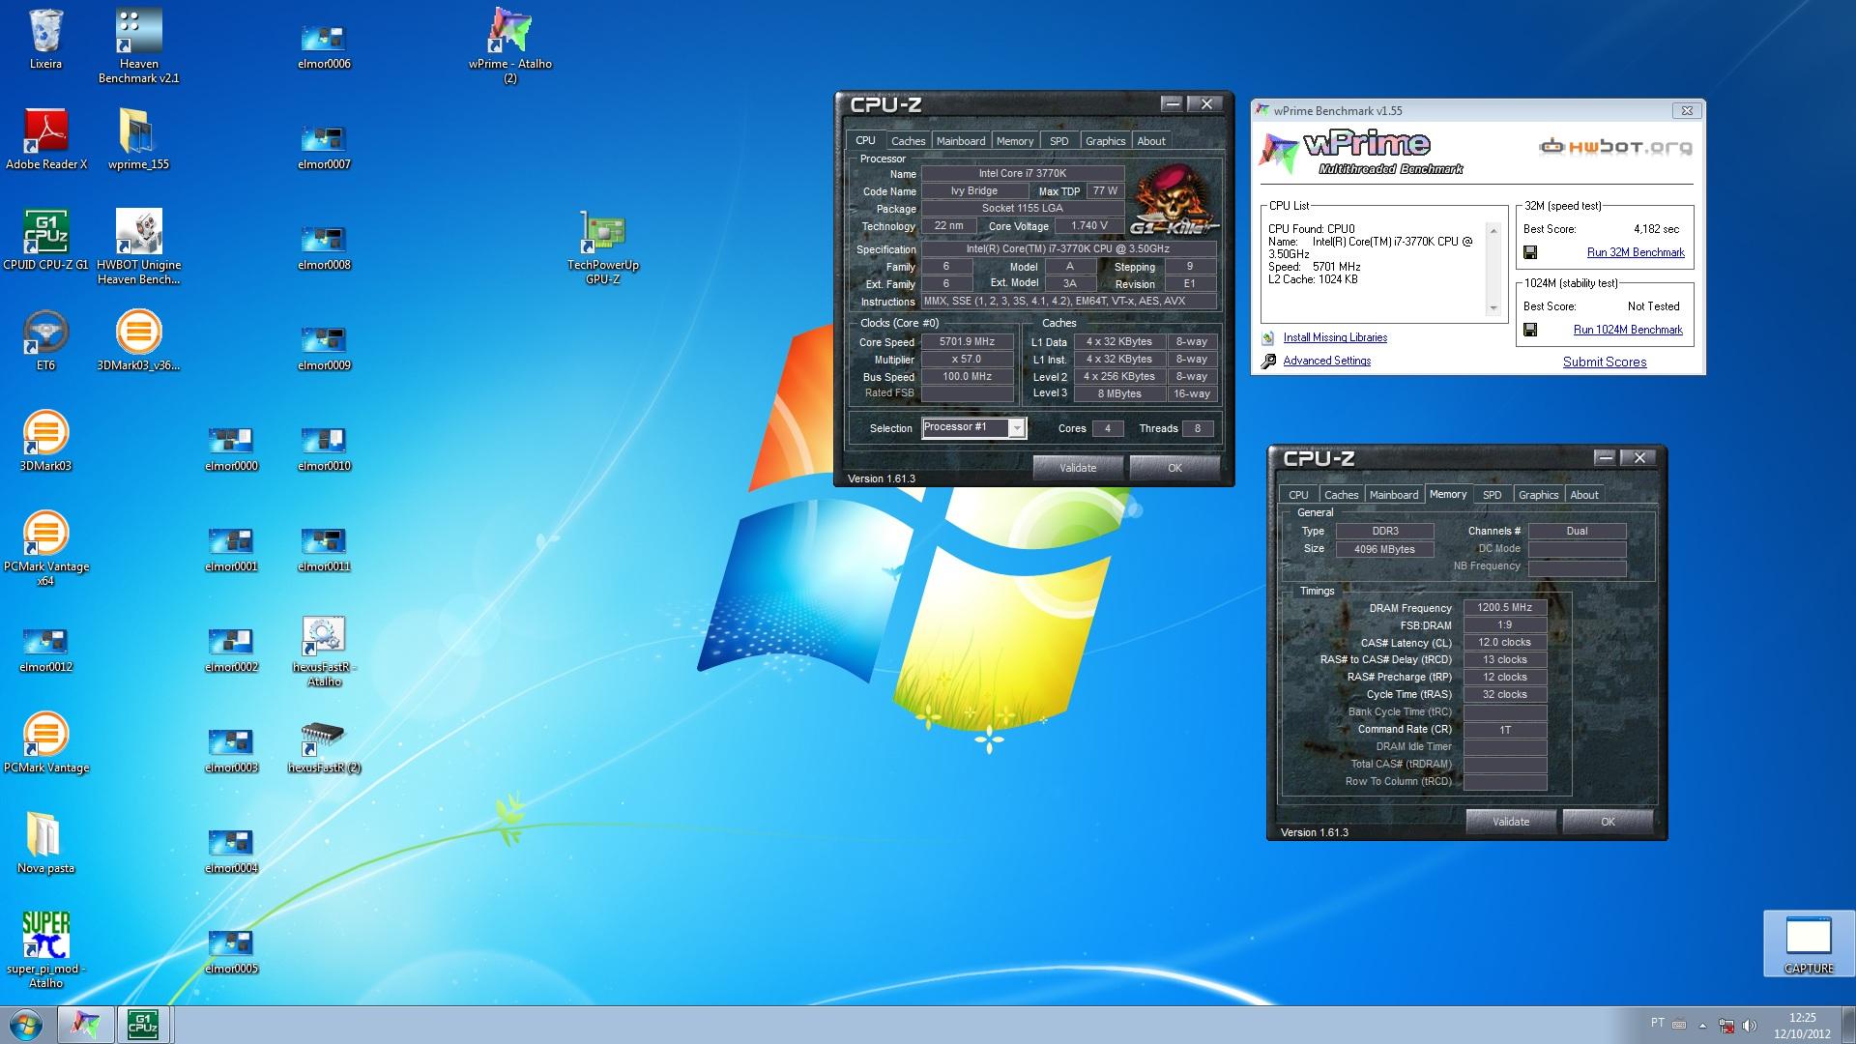Select the elmor0000 file icon
Image resolution: width=1856 pixels, height=1044 pixels.
tap(231, 449)
